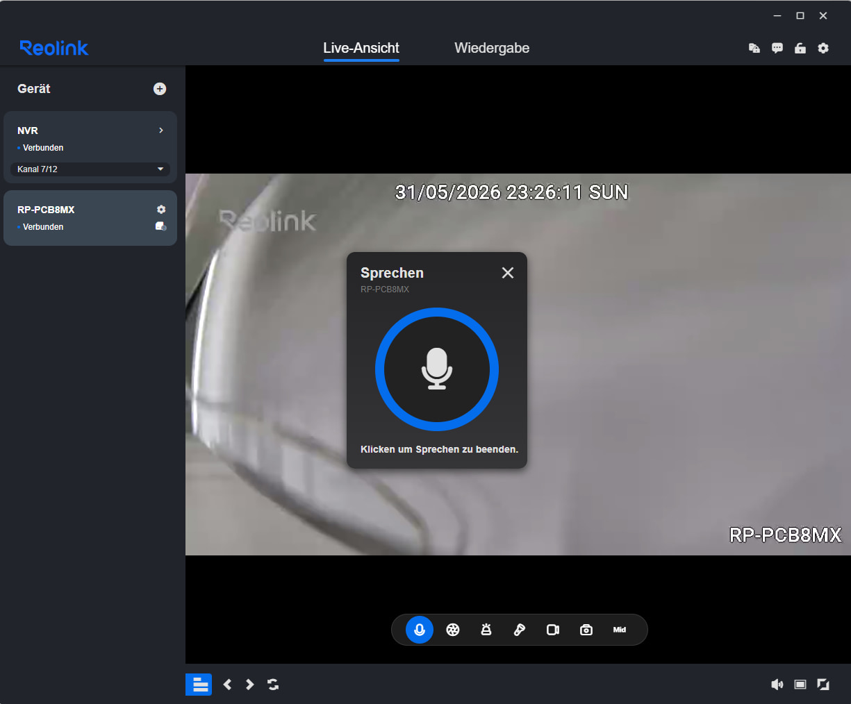
Task: Click the Reolink logo
Action: tap(54, 48)
